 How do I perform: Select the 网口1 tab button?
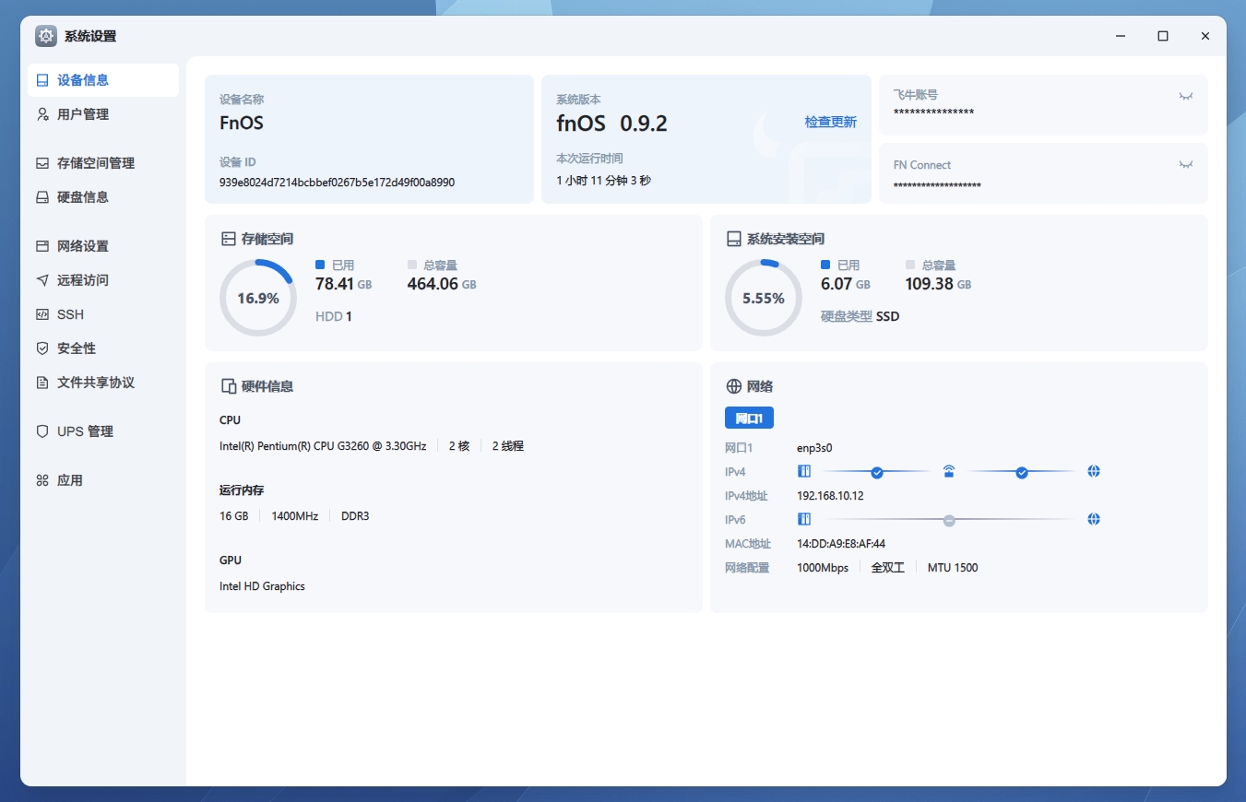(x=749, y=419)
